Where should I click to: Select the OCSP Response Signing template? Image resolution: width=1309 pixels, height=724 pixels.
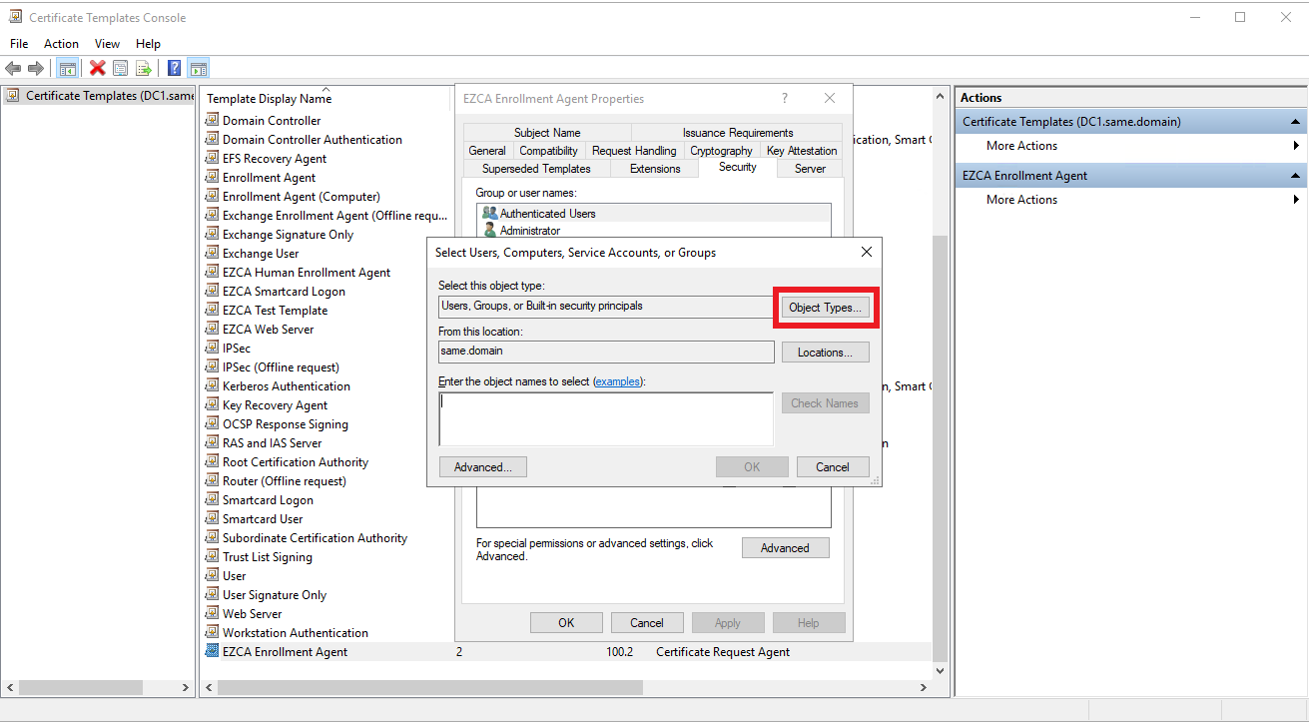click(x=286, y=423)
